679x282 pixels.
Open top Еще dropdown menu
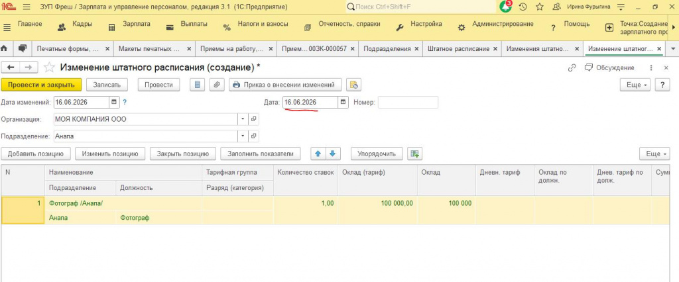coord(636,85)
